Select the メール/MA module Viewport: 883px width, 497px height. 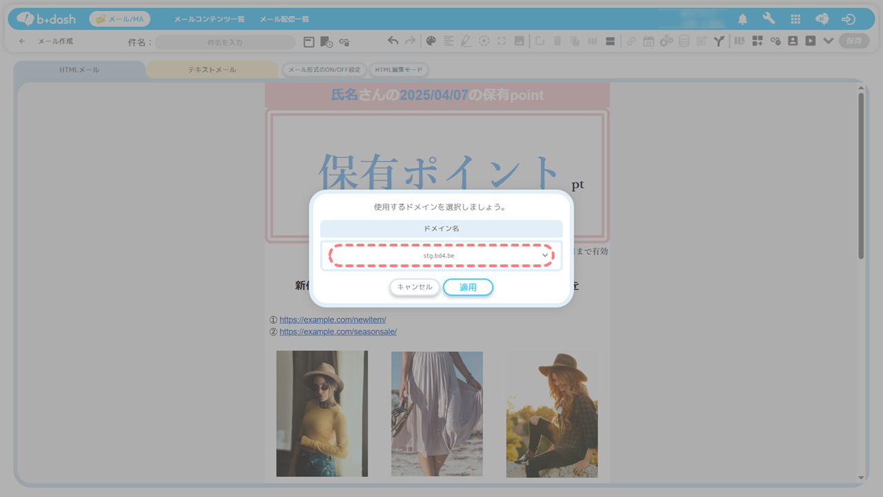coord(120,19)
